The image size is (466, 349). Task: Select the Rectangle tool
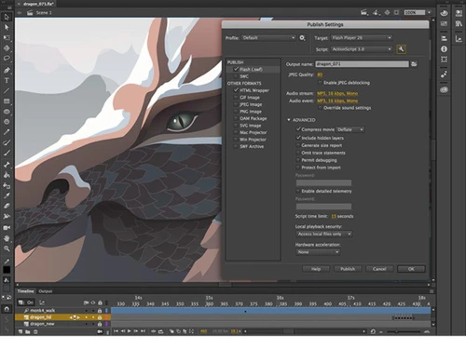click(x=7, y=101)
